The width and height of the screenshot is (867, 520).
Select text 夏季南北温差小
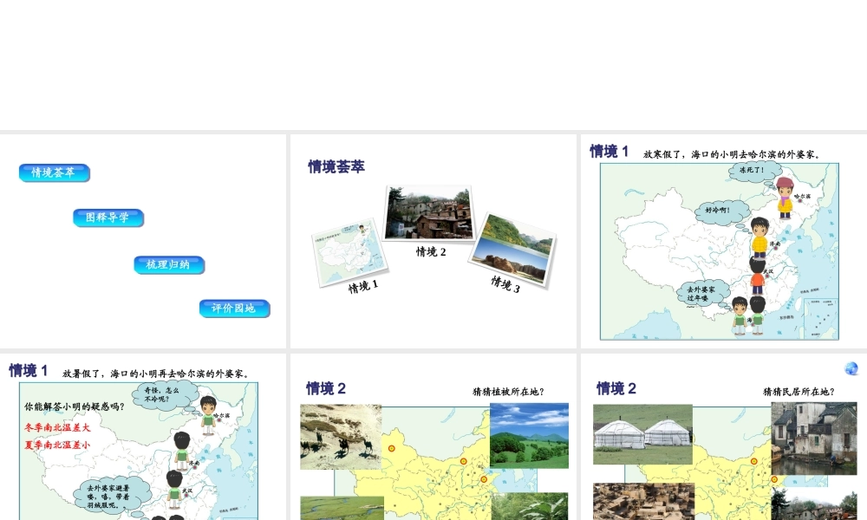coord(57,445)
